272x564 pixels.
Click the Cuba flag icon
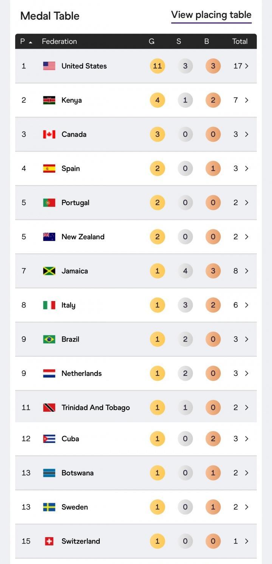49,439
